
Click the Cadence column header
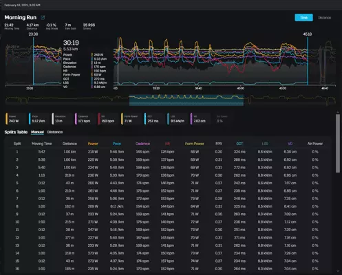coord(142,144)
